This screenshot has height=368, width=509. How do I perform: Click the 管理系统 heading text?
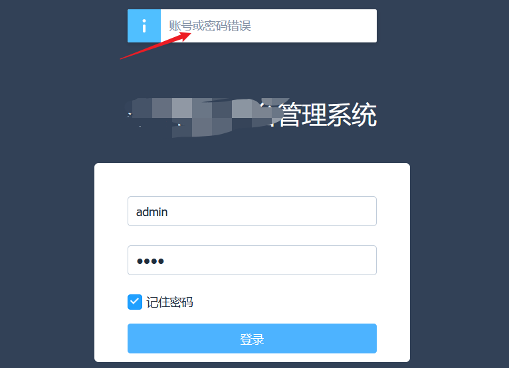point(328,115)
